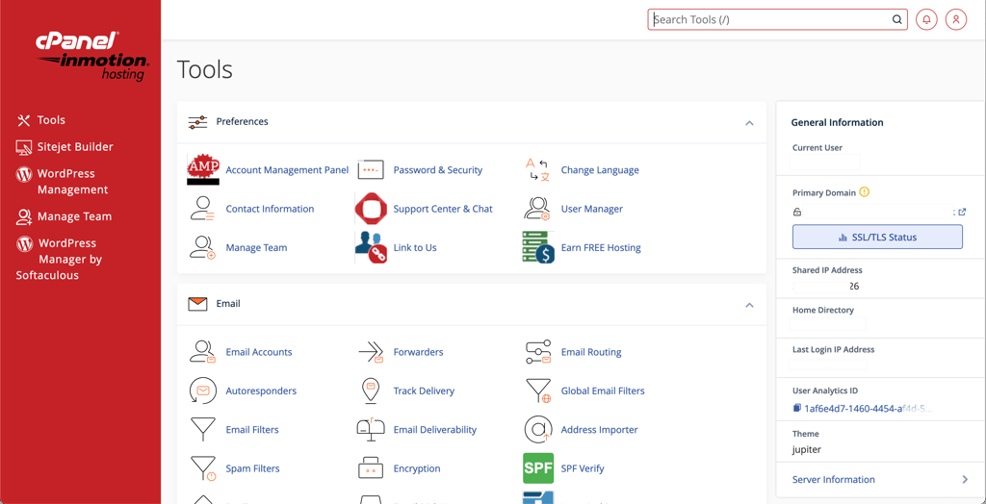This screenshot has height=504, width=986.
Task: Click the jupiter theme value
Action: [x=807, y=450]
